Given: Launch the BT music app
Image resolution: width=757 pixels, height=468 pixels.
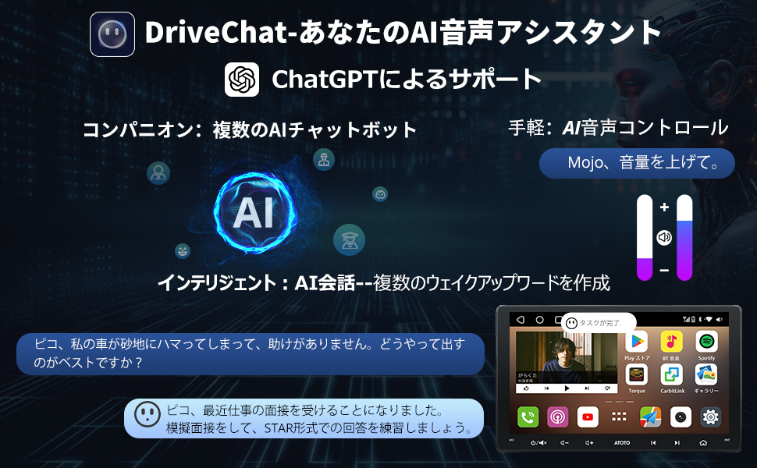Looking at the screenshot, I should coord(672,341).
